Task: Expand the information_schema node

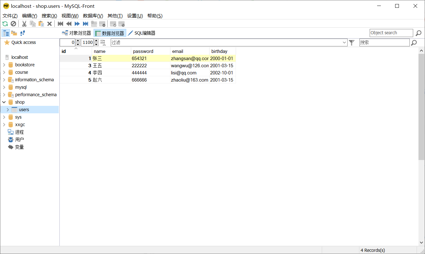Action: 4,80
